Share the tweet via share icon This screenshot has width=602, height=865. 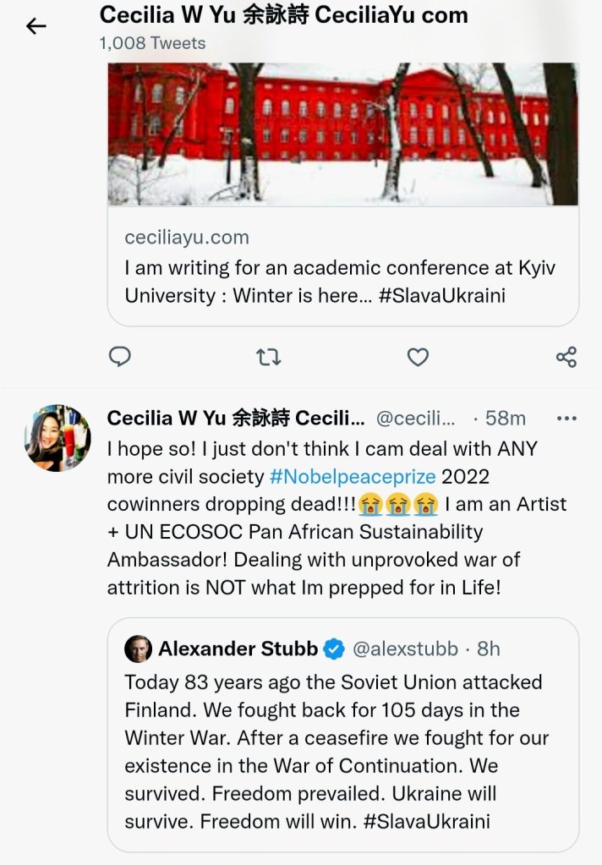click(x=566, y=357)
